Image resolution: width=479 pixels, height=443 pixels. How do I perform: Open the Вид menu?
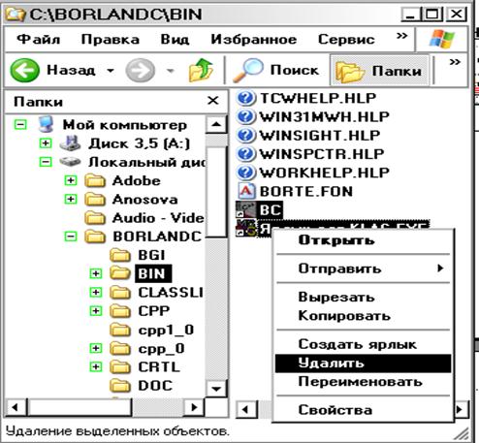click(x=175, y=40)
